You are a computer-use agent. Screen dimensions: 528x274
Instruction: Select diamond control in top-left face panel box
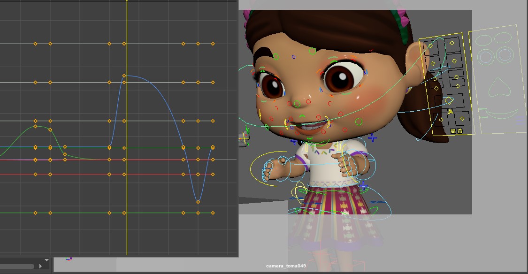click(430, 46)
